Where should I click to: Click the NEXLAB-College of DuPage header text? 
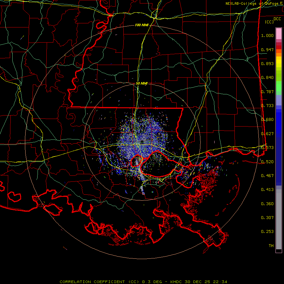[x=252, y=3]
